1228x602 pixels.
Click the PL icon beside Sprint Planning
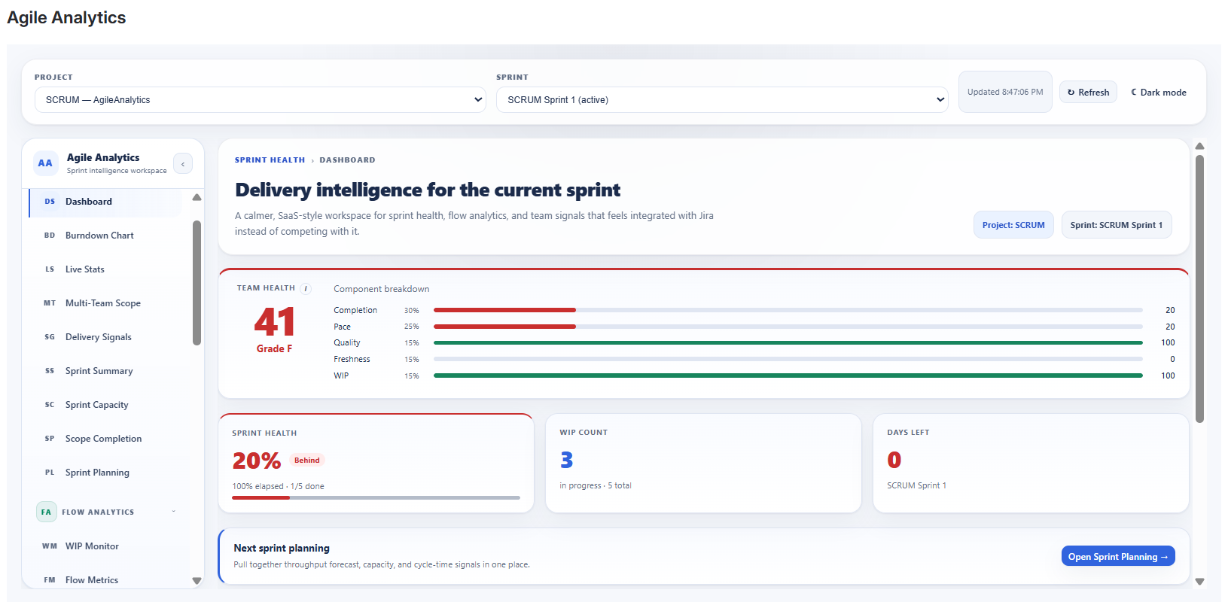(x=50, y=473)
